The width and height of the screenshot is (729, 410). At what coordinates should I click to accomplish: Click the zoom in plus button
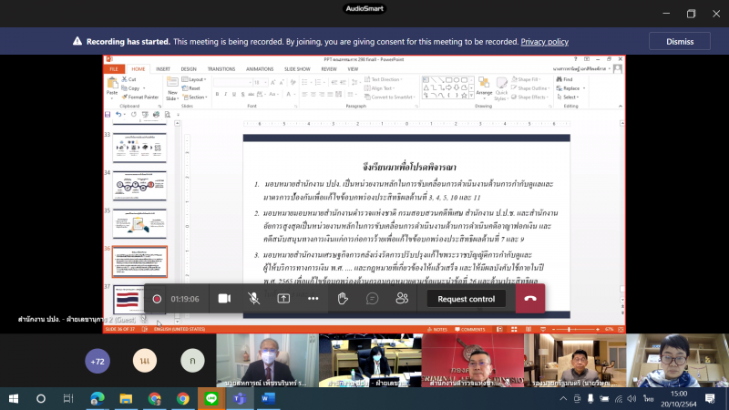coord(598,329)
